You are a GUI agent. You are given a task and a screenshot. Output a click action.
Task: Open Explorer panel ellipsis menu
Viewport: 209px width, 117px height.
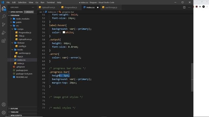(x=33, y=7)
